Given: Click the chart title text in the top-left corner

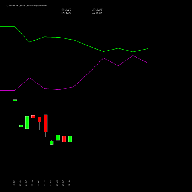Looking at the screenshot, I should pos(26,5).
